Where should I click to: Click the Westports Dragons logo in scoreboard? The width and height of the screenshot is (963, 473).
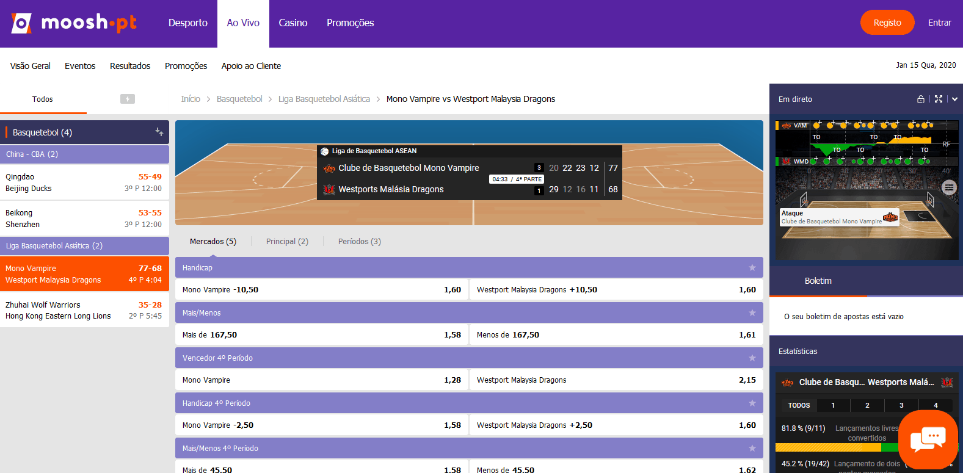(x=329, y=190)
